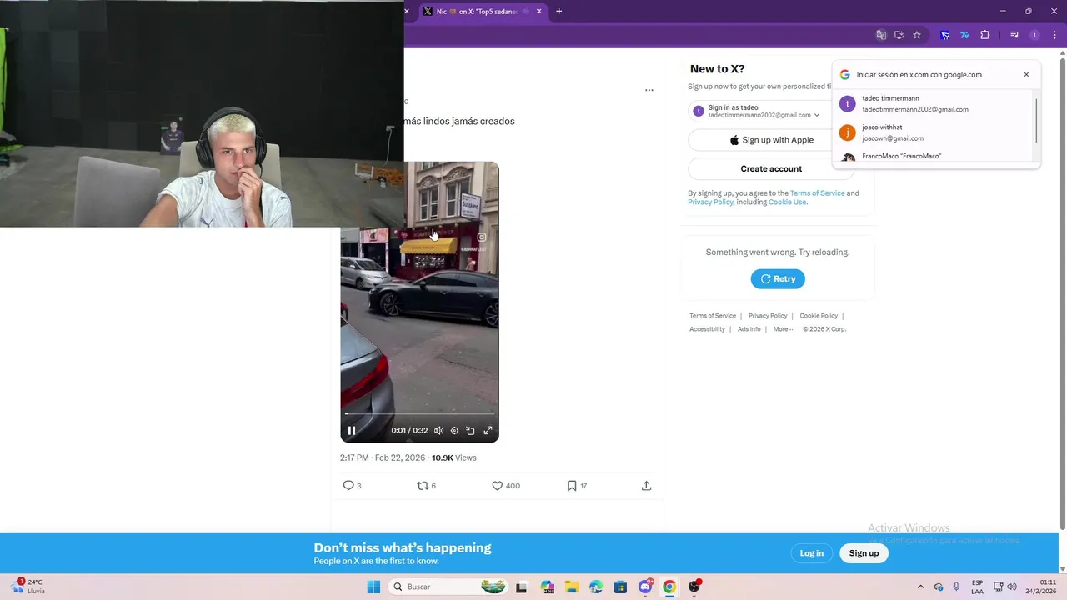Open video settings gear icon
The height and width of the screenshot is (600, 1067).
(454, 431)
